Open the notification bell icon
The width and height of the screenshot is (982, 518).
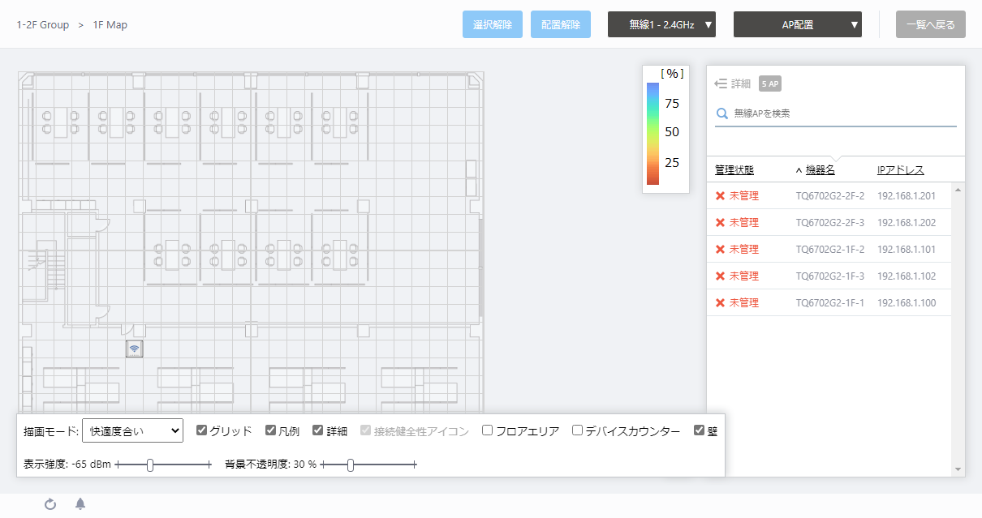point(80,504)
